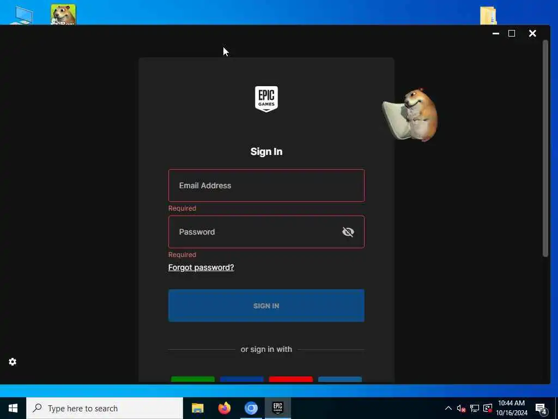Image resolution: width=558 pixels, height=419 pixels.
Task: Click the launcher's vertical scrollbar
Action: 545,148
